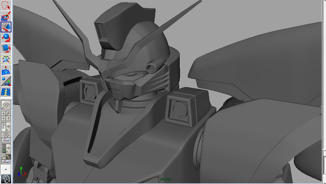Open Persp/Graph/Hypergraph layout

point(6,159)
